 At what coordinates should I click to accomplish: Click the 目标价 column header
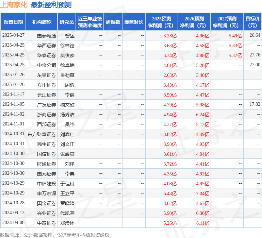coord(252,22)
